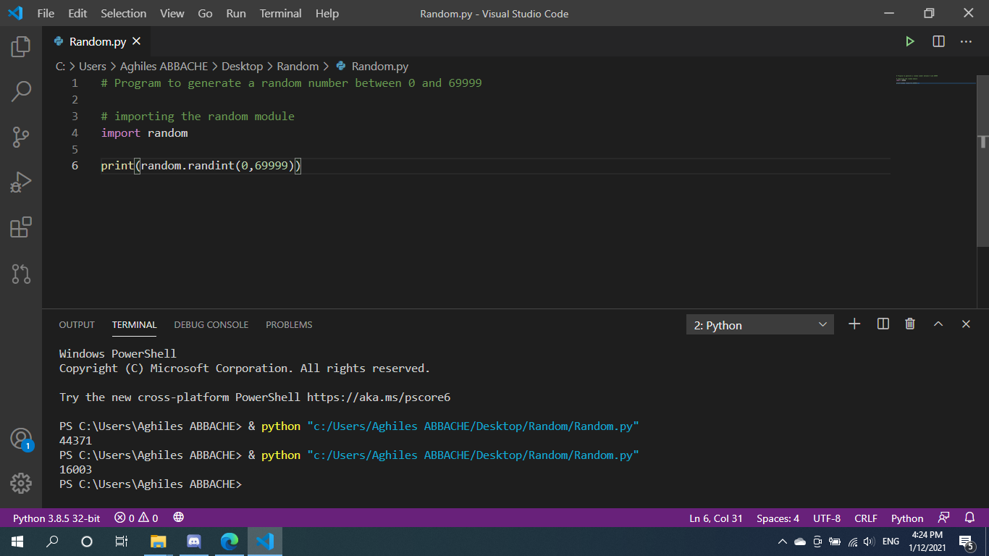Maximize the panel with the up chevron
Viewport: 989px width, 556px height.
point(938,324)
